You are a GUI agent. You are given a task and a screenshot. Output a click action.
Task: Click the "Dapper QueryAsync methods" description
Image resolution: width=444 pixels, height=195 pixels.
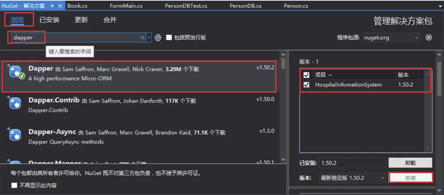[x=66, y=142]
